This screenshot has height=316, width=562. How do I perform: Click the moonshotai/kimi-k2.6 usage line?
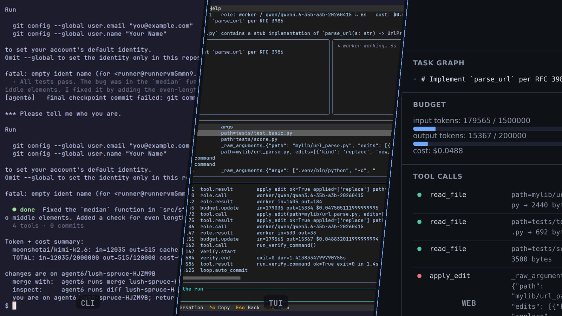(x=95, y=250)
